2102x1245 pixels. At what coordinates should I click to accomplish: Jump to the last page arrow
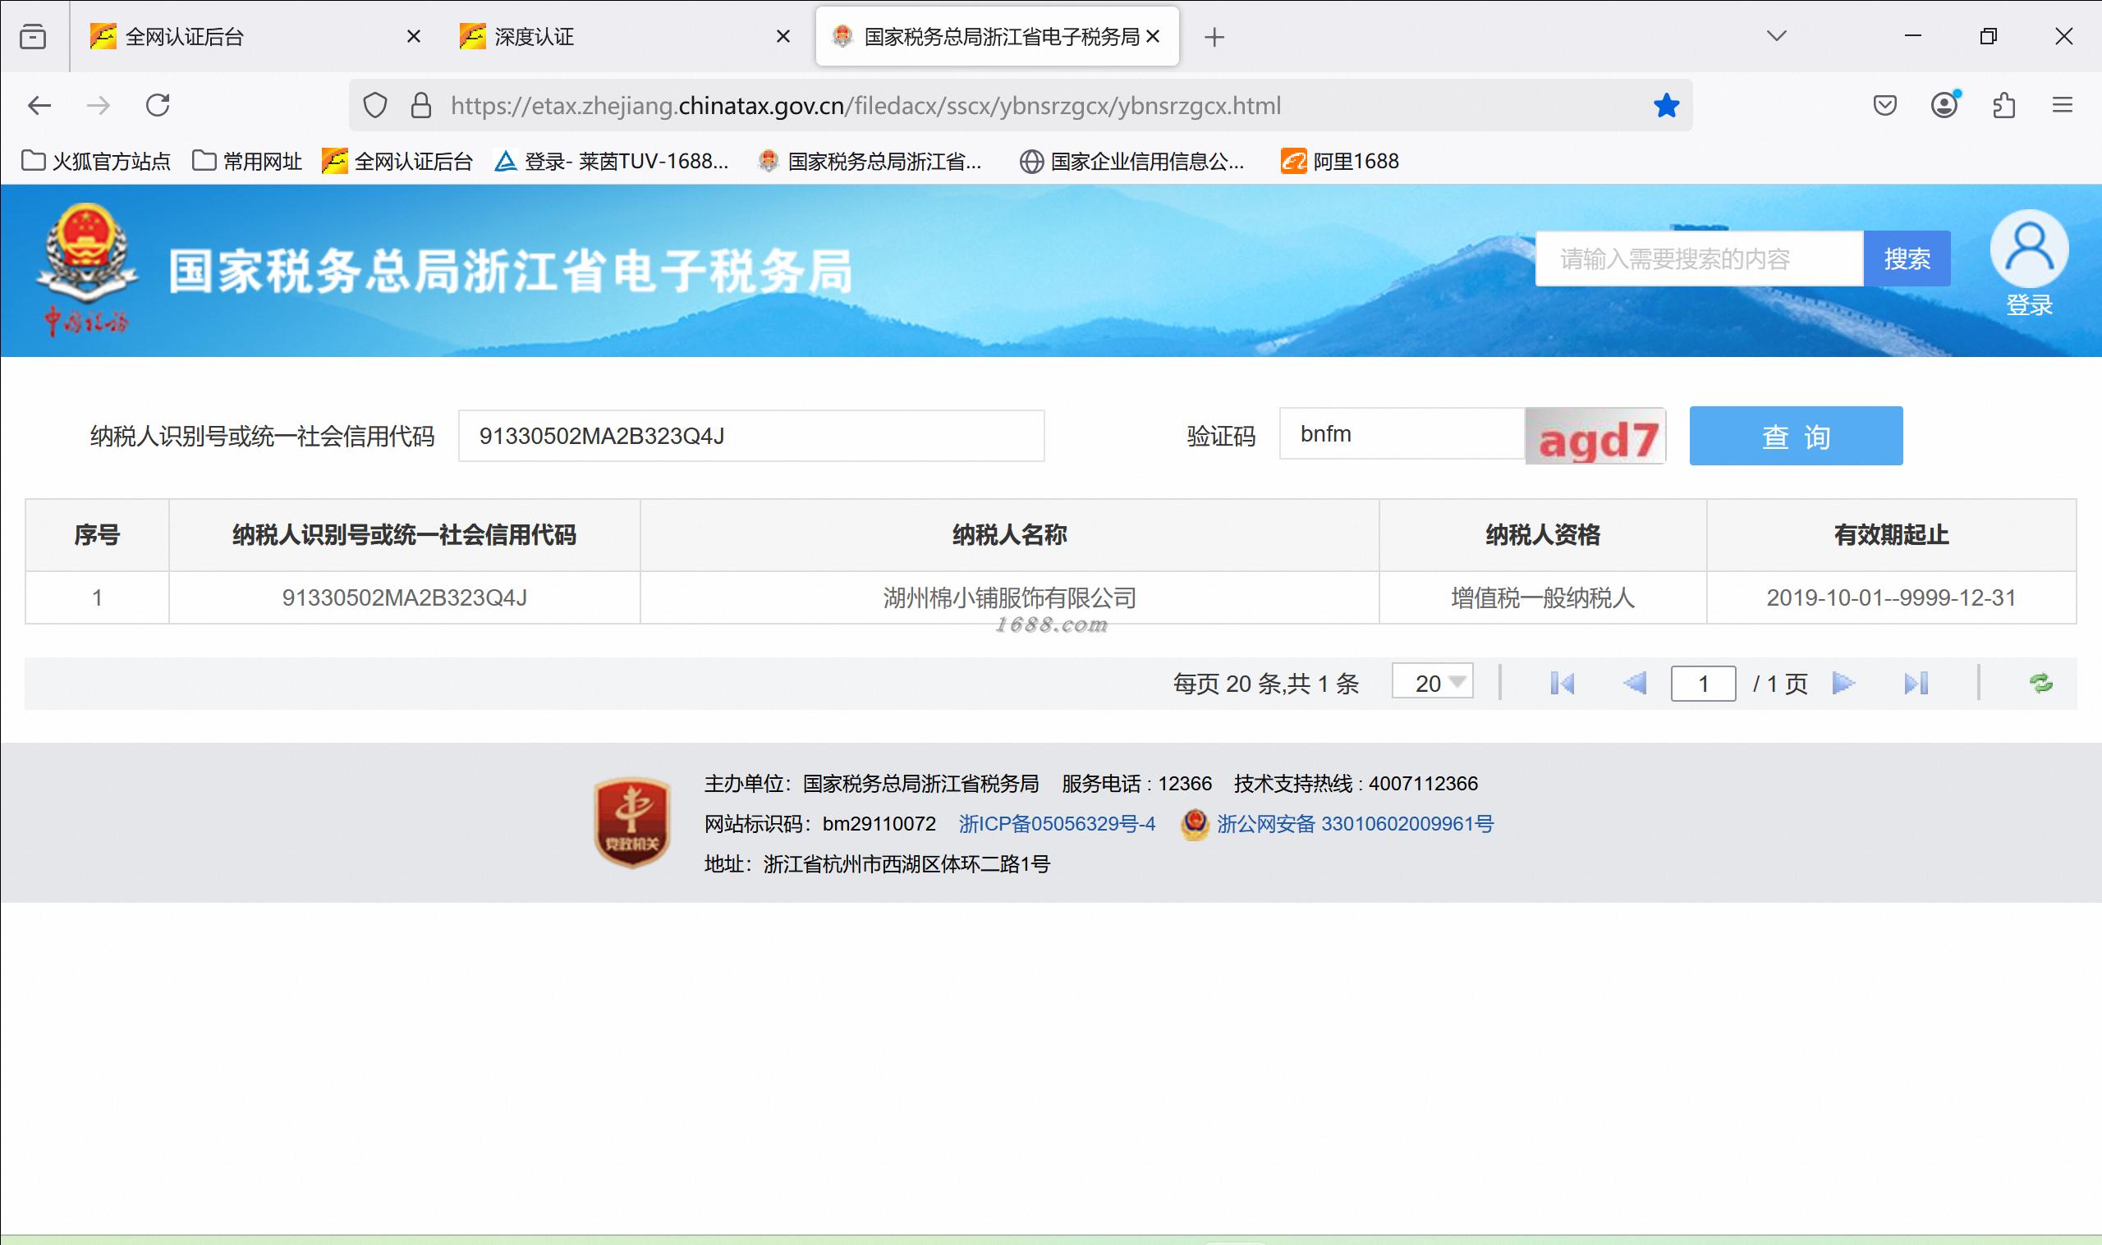[x=1916, y=684]
